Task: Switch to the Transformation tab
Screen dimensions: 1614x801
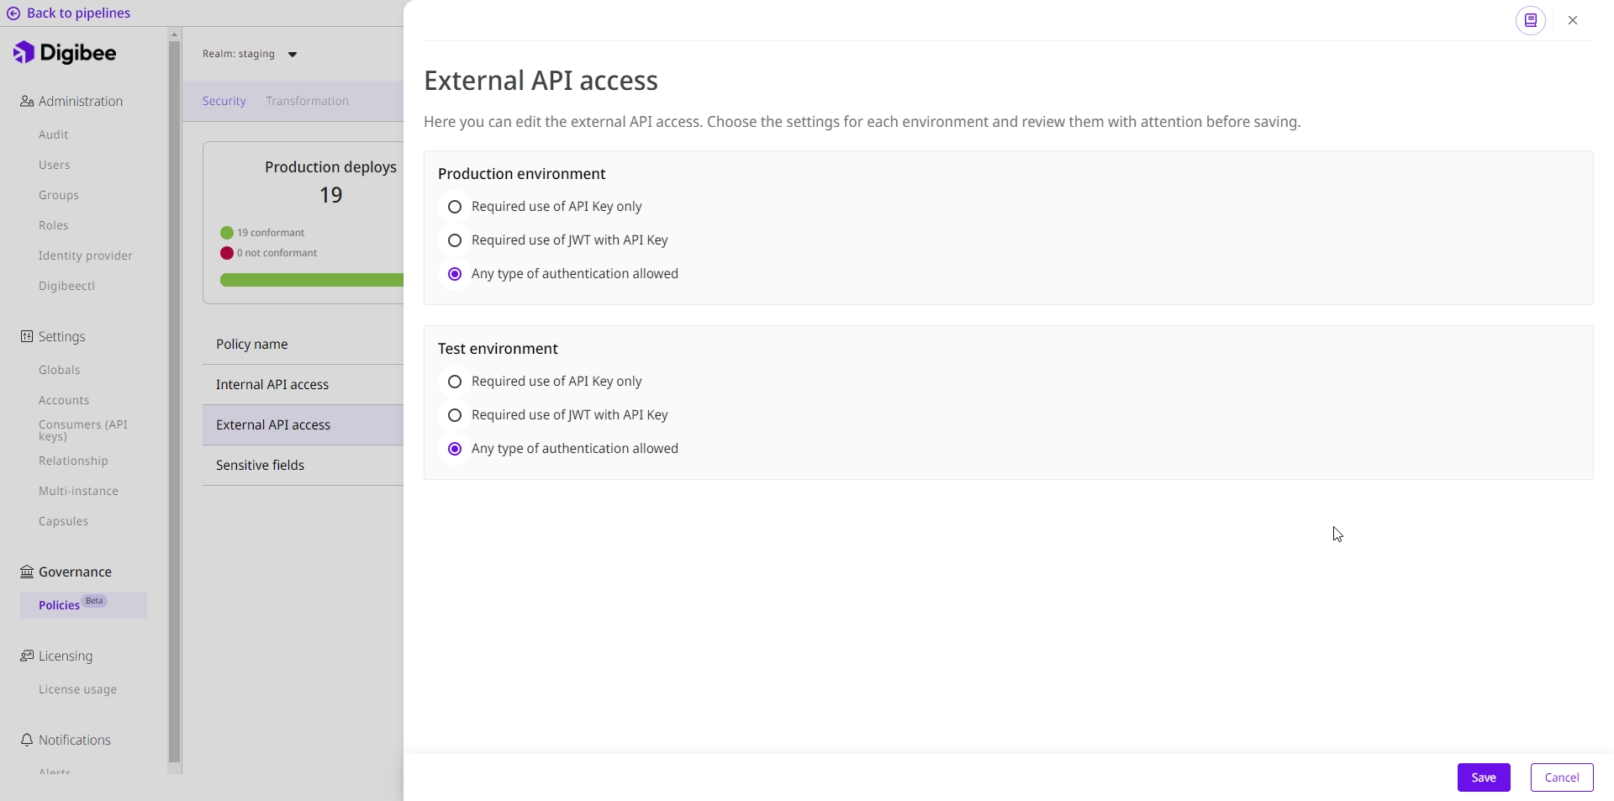Action: click(307, 101)
